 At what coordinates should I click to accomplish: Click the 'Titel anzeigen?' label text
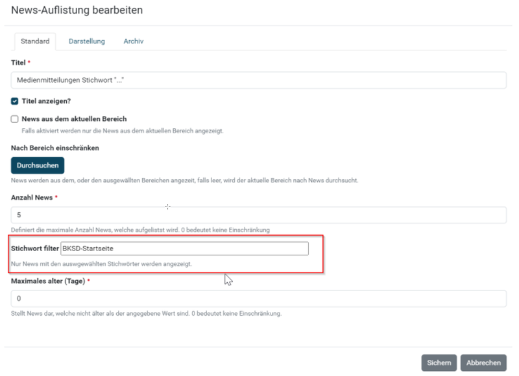[x=46, y=101]
